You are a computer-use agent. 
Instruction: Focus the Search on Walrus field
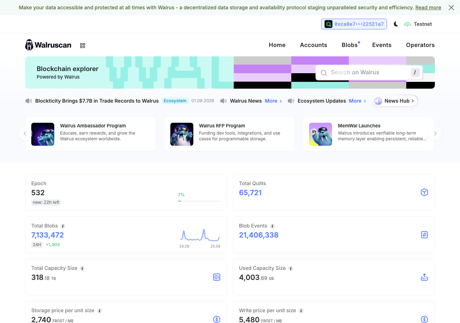369,72
